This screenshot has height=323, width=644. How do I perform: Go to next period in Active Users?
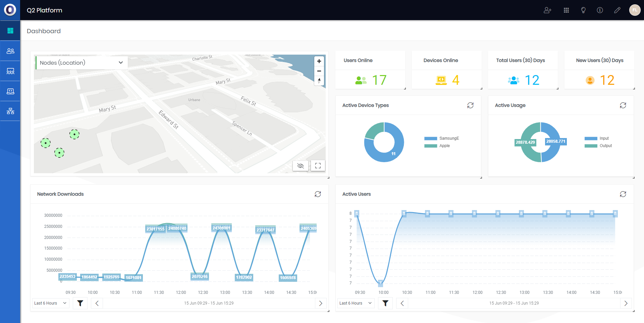626,303
